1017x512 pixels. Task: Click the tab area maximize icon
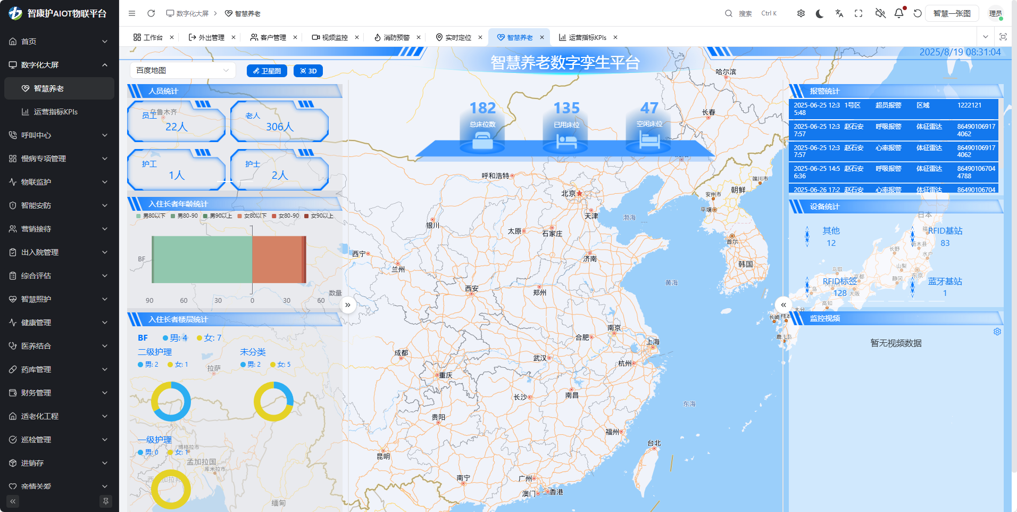[x=1003, y=37]
